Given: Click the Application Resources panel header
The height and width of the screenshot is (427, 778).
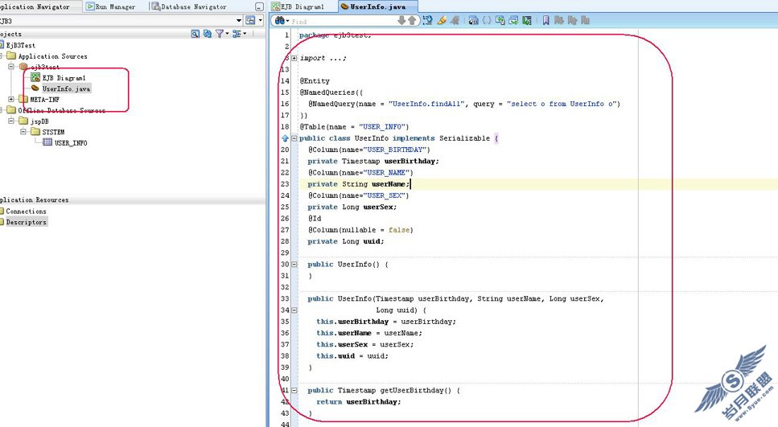Looking at the screenshot, I should [x=133, y=200].
